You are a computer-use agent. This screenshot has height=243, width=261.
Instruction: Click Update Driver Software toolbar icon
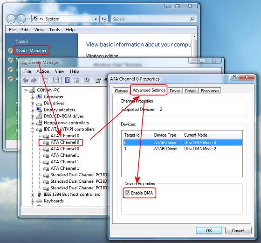(x=98, y=80)
